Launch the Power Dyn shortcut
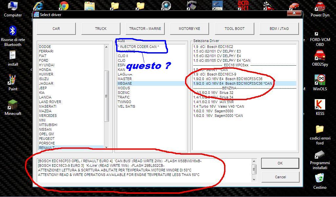This screenshot has width=336, height=197. pos(320,9)
